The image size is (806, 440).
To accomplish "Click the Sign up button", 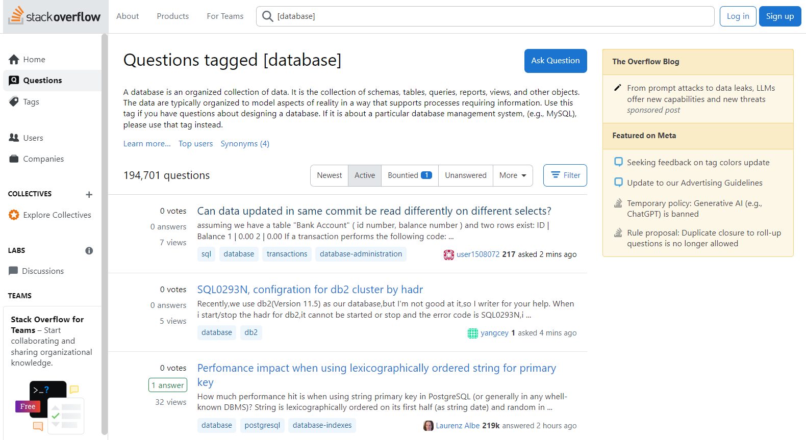I will [x=780, y=16].
